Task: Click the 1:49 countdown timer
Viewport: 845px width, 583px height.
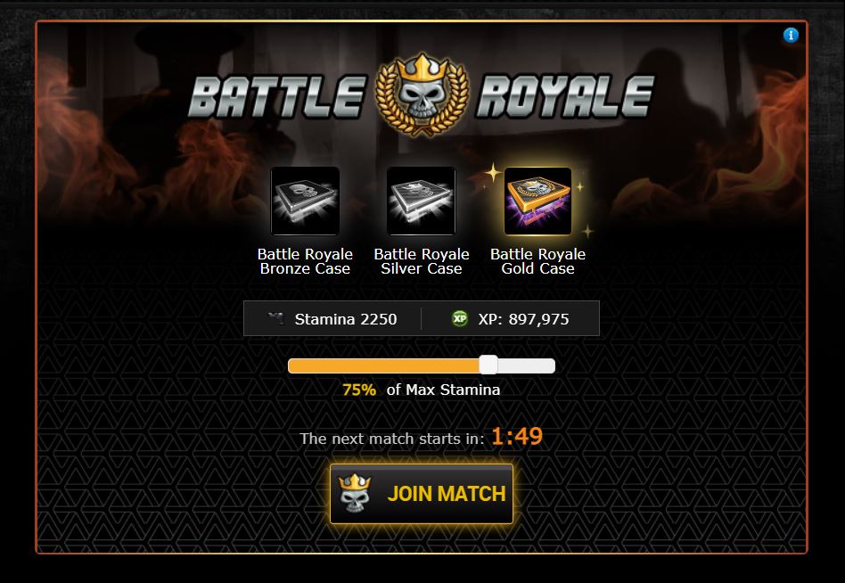Action: pos(517,436)
